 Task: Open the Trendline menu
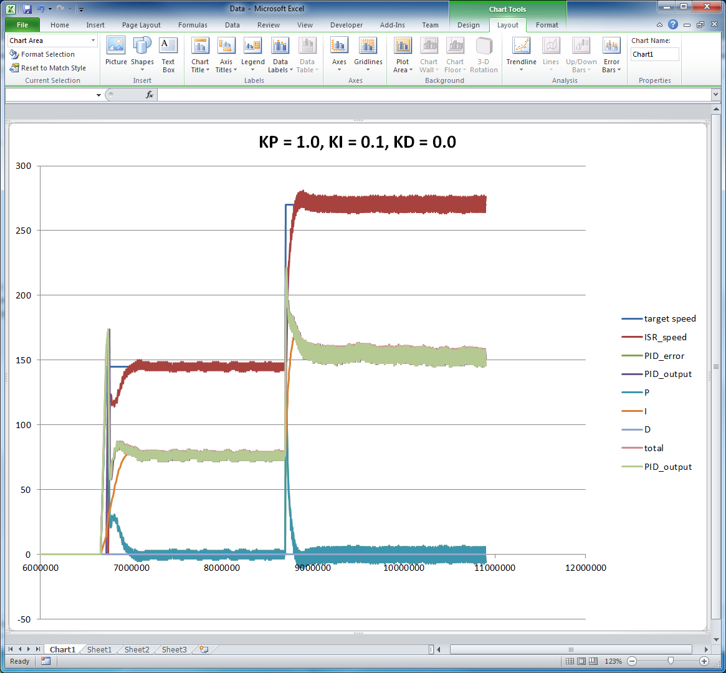[x=522, y=55]
